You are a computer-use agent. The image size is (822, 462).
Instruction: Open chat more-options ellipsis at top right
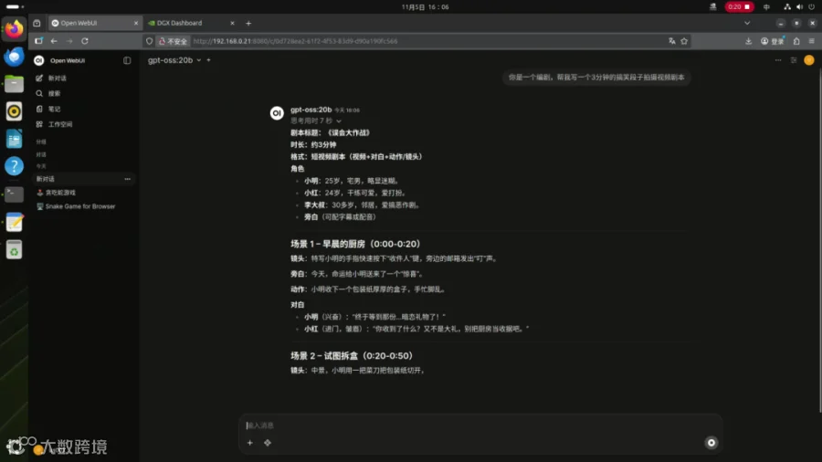[x=778, y=60]
